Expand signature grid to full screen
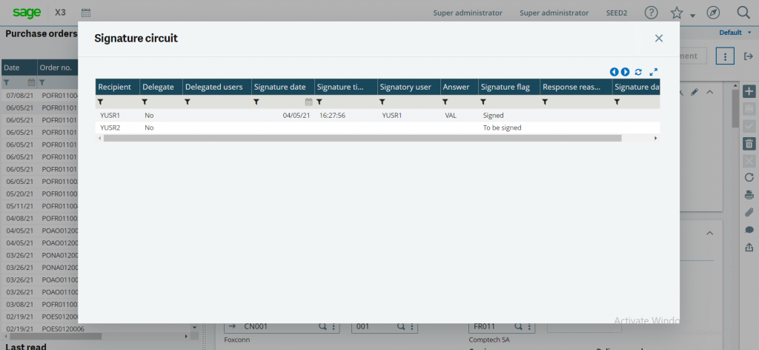The height and width of the screenshot is (350, 759). click(653, 72)
